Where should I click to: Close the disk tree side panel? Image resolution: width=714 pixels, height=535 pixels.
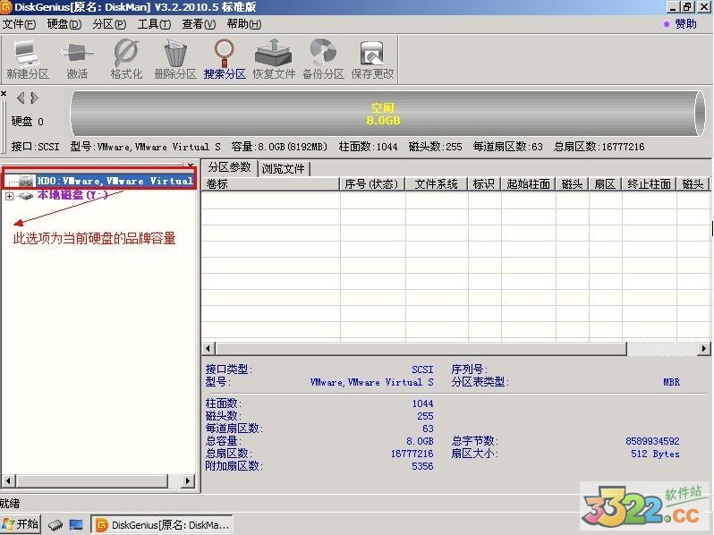pos(191,165)
